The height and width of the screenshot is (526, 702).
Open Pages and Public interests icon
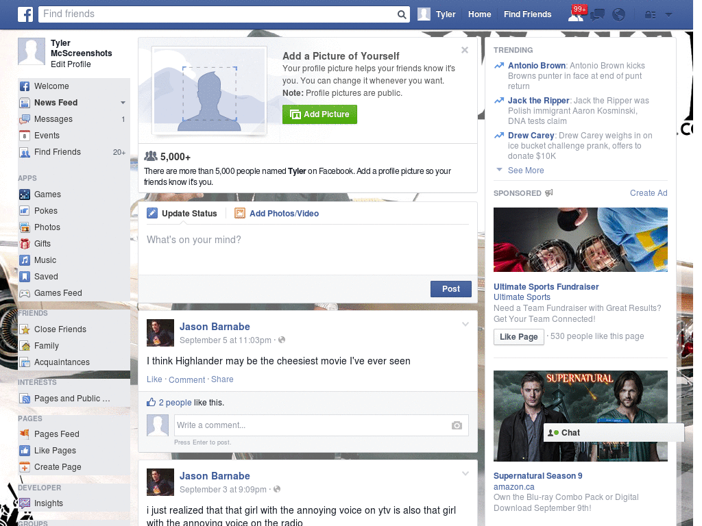[x=25, y=399]
